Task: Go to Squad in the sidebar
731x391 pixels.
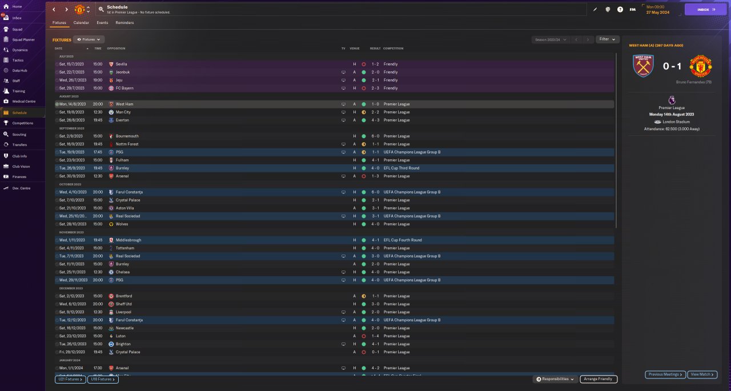Action: pos(23,29)
